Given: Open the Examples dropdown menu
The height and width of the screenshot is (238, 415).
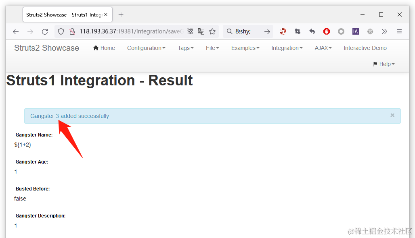Looking at the screenshot, I should (245, 48).
